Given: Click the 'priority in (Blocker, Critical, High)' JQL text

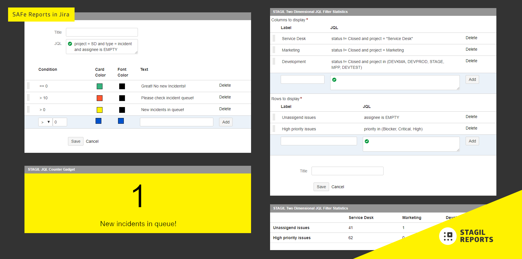Looking at the screenshot, I should coord(393,129).
